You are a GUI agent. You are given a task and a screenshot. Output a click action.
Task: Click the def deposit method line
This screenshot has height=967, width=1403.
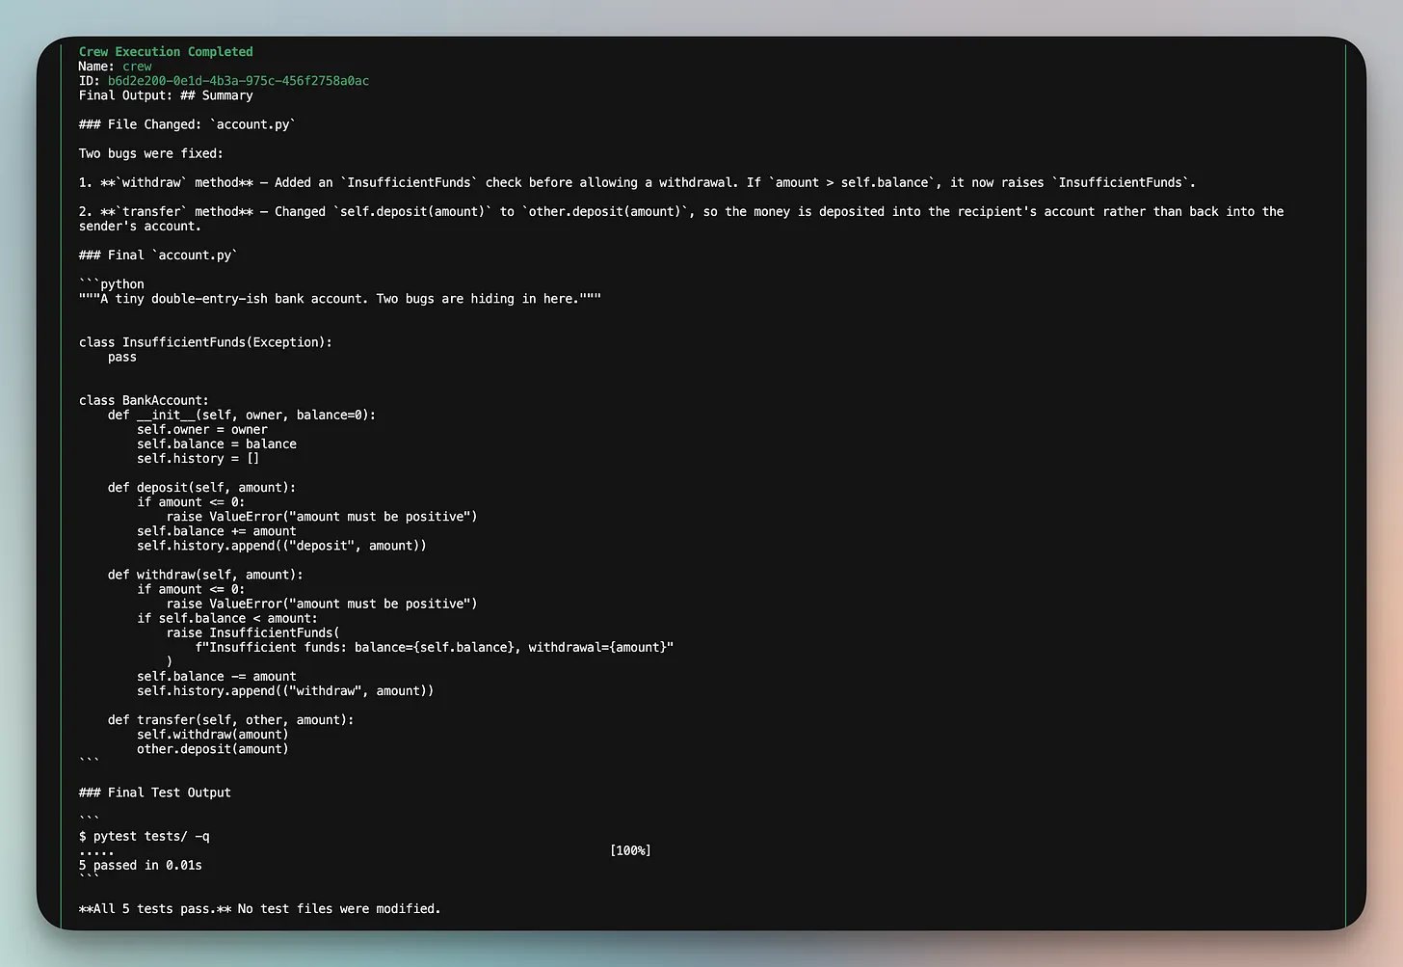[x=202, y=488]
